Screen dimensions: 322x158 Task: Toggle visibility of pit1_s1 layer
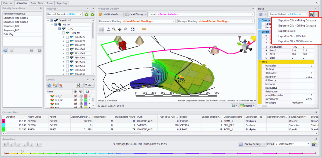click(75, 96)
